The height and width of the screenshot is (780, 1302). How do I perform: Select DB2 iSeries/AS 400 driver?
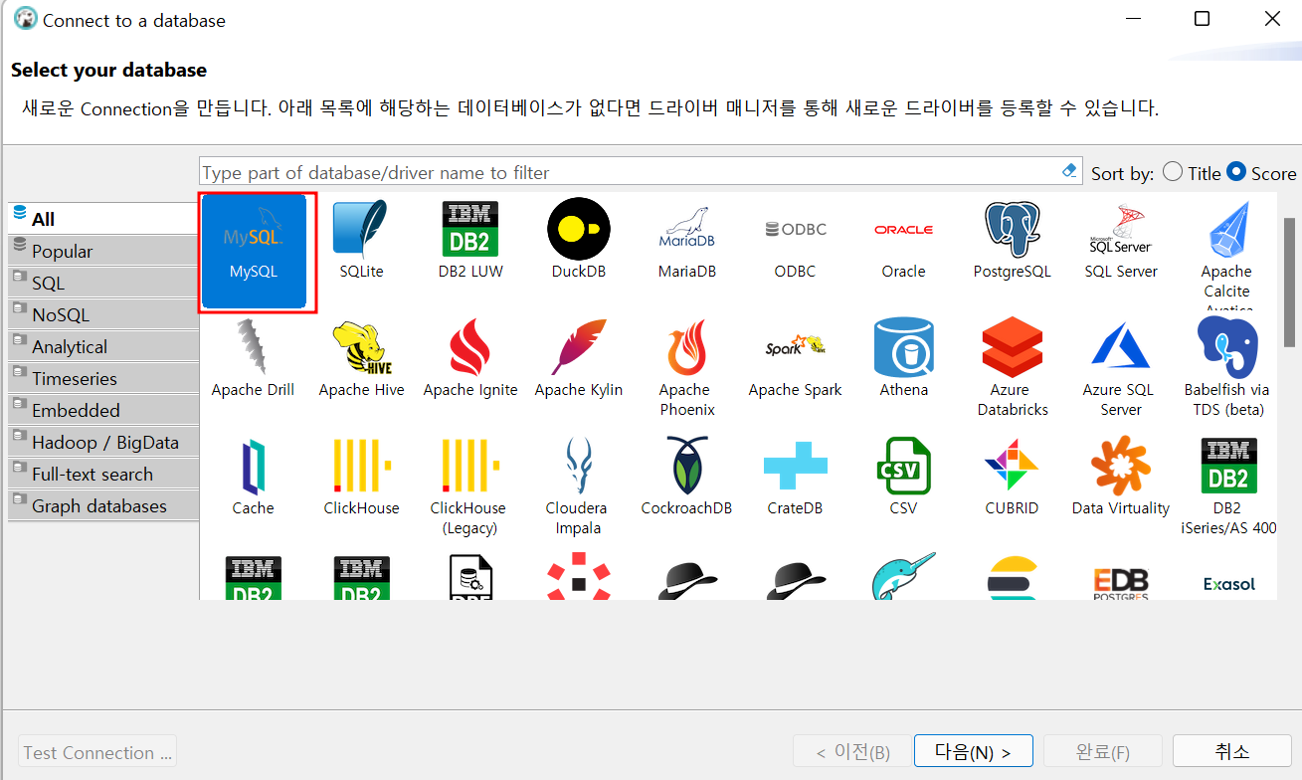tap(1228, 487)
